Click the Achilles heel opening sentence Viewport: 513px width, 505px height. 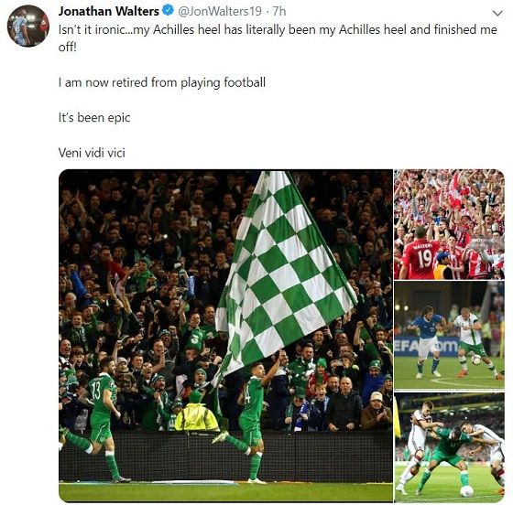[x=278, y=38]
